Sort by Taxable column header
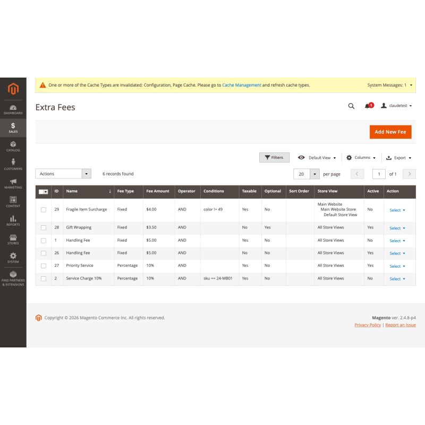Image resolution: width=425 pixels, height=425 pixels. 250,191
